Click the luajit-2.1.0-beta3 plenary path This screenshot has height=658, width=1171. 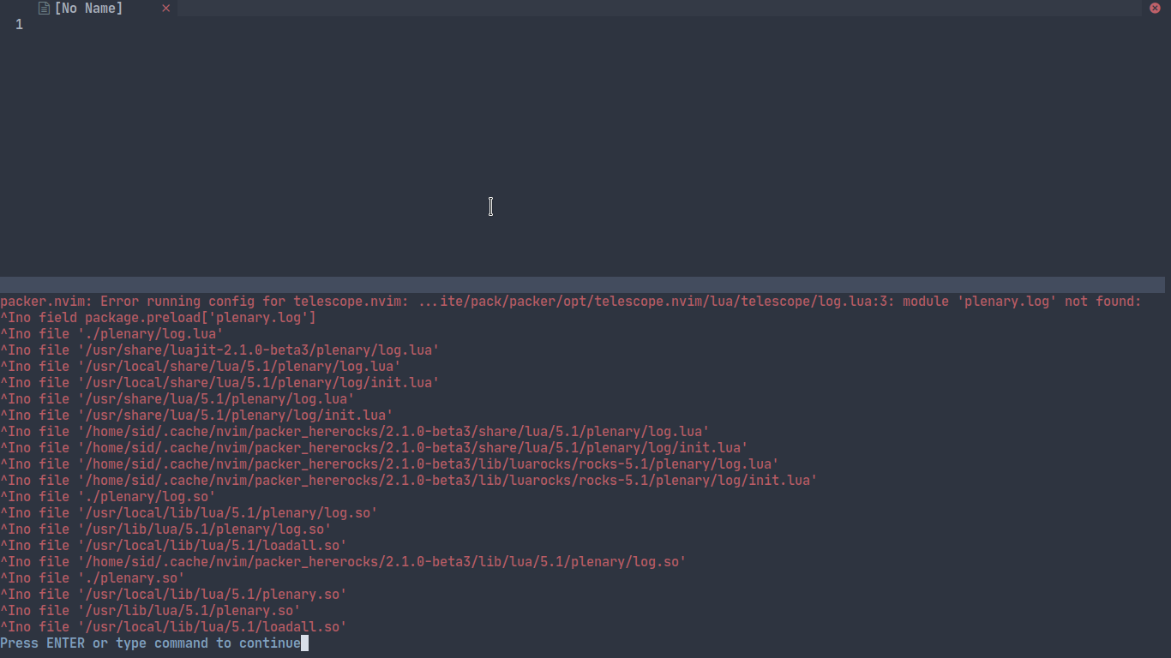[219, 350]
